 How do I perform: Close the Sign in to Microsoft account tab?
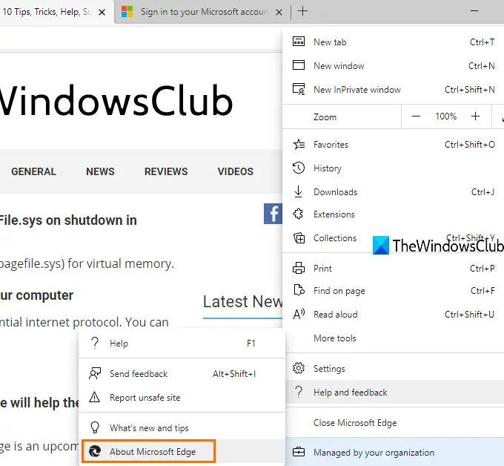click(279, 12)
